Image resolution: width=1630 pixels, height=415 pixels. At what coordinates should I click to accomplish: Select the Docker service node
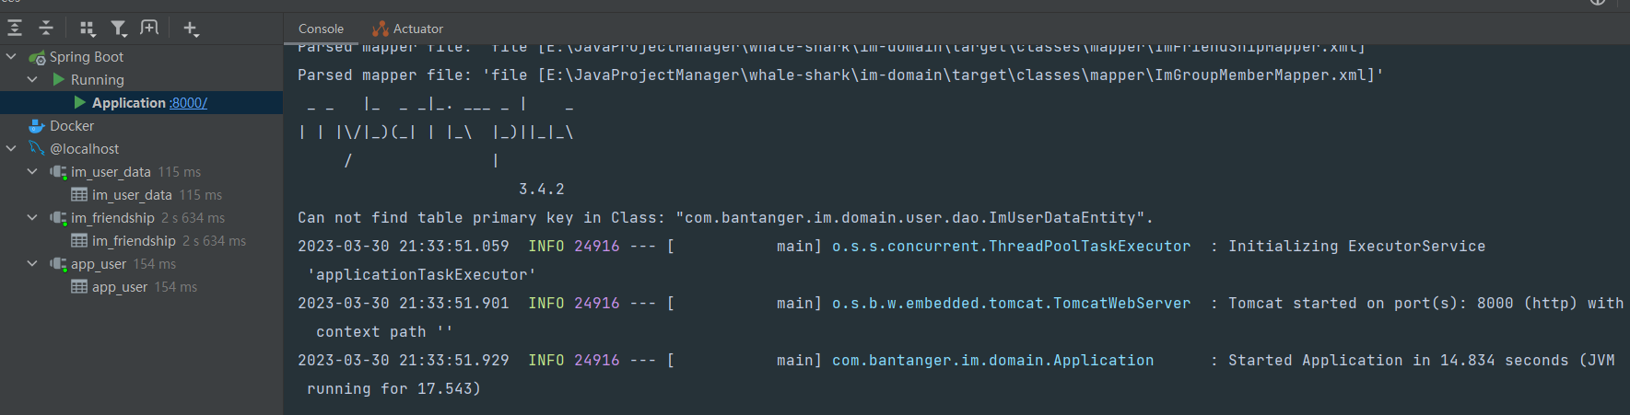71,126
